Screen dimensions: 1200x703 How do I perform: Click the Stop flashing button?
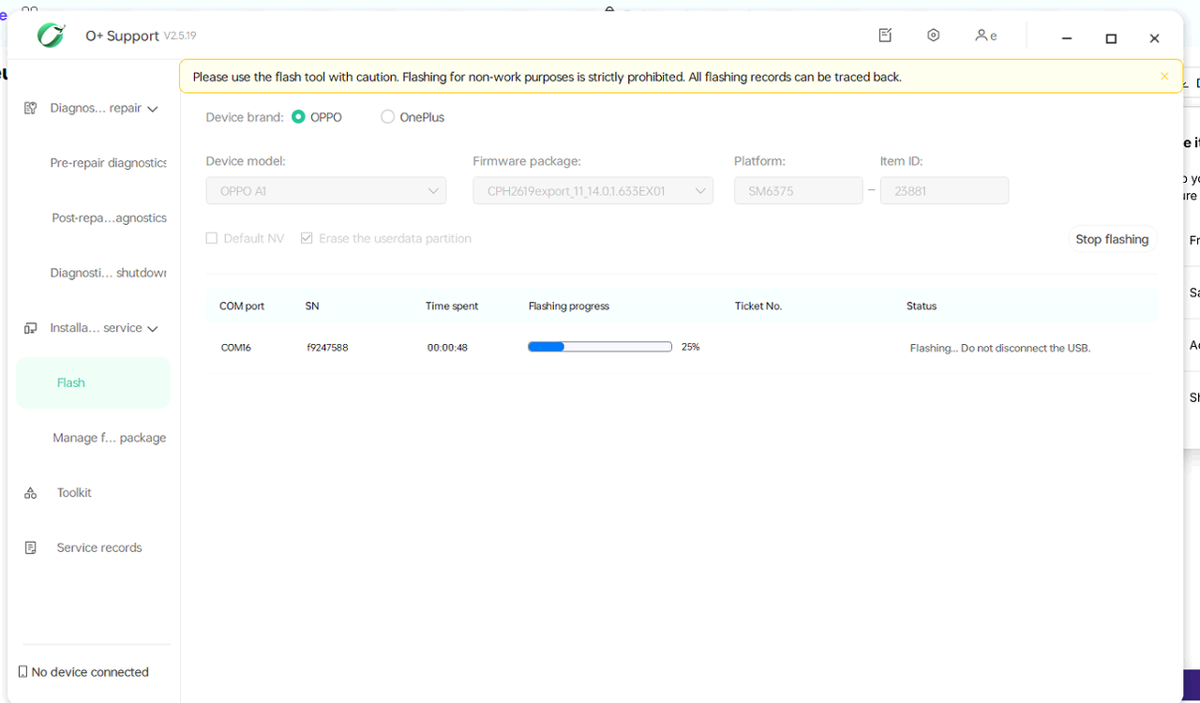coord(1112,238)
